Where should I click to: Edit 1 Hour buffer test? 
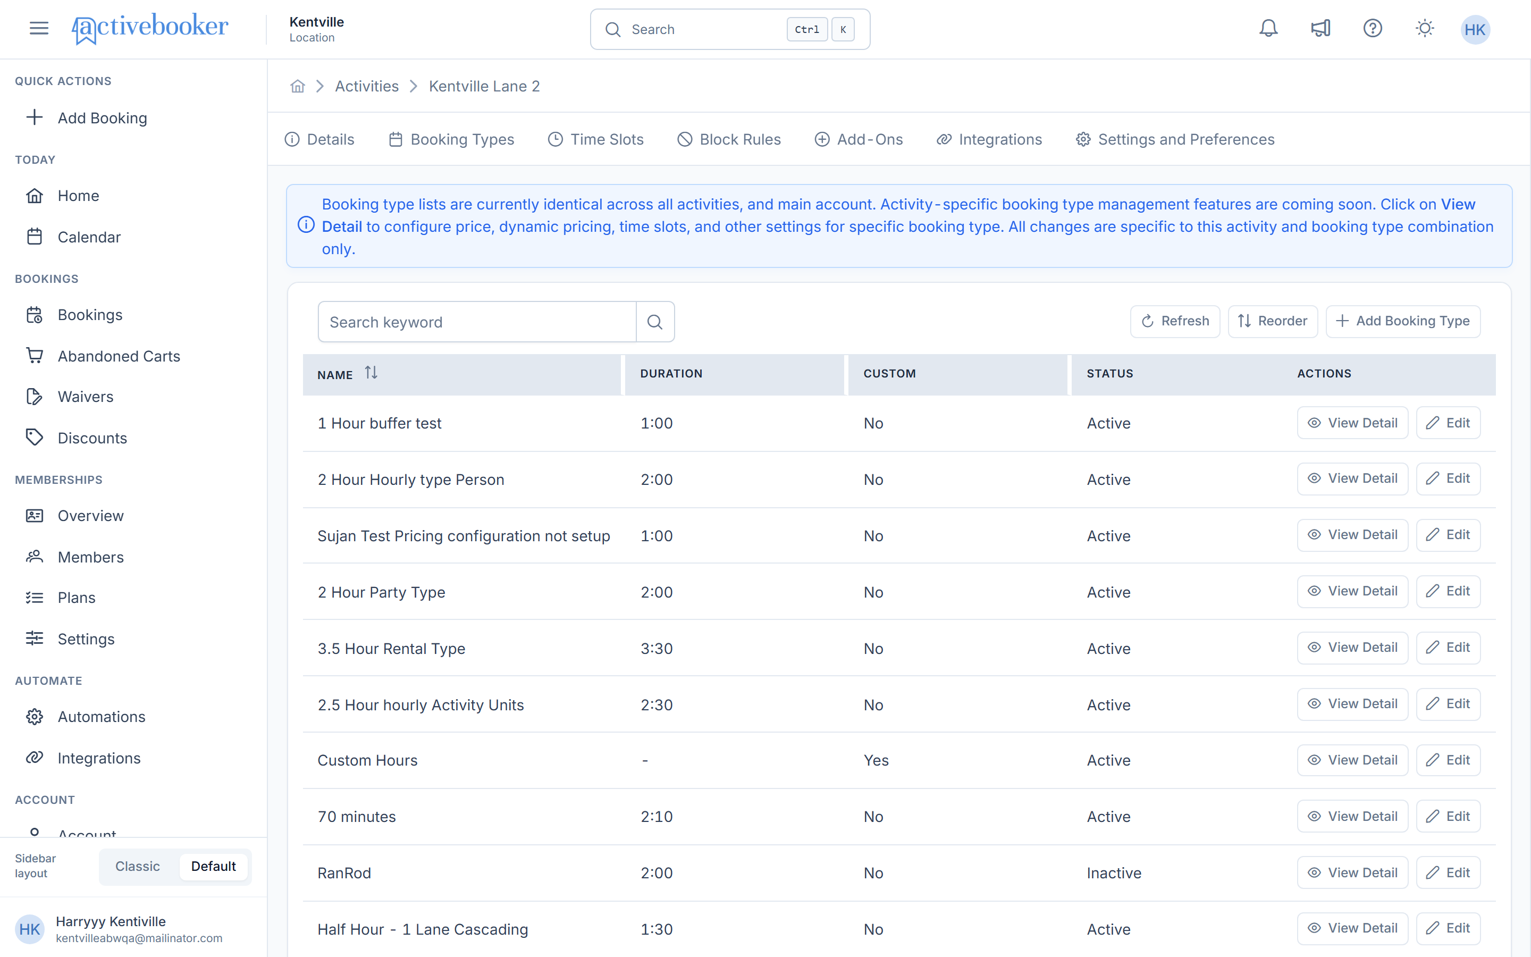[1448, 423]
